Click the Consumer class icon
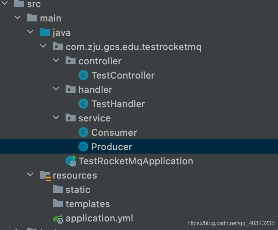The height and width of the screenshot is (230, 278). tap(83, 132)
